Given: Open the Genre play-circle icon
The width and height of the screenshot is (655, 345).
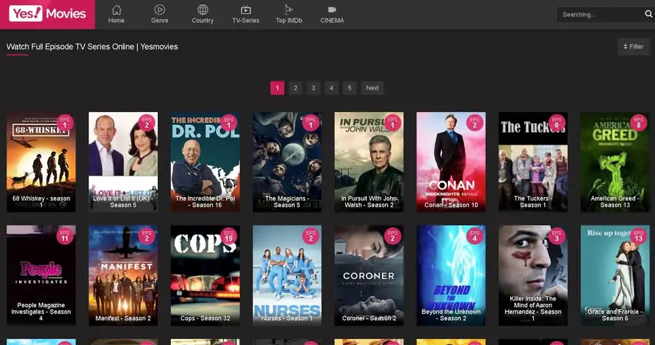Looking at the screenshot, I should pyautogui.click(x=159, y=10).
